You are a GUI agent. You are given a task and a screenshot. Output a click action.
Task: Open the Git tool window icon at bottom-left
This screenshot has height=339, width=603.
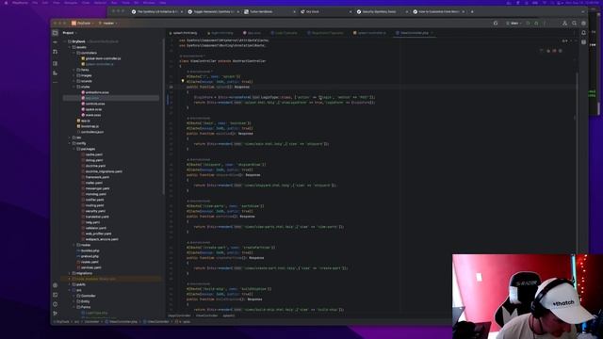pyautogui.click(x=55, y=314)
